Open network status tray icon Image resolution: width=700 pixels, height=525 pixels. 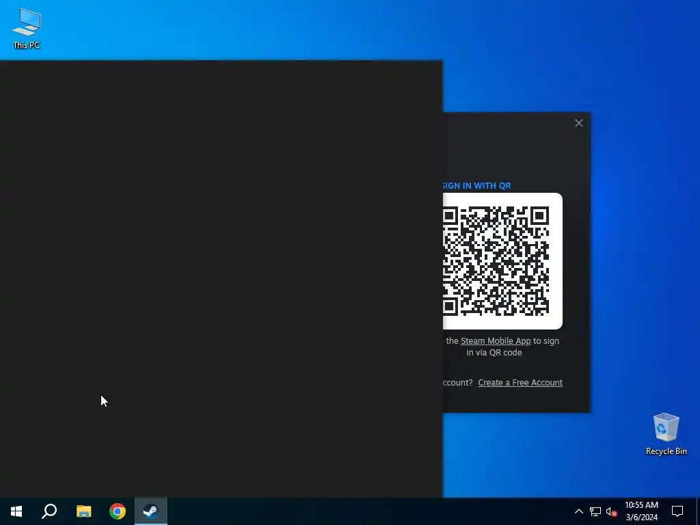tap(595, 511)
